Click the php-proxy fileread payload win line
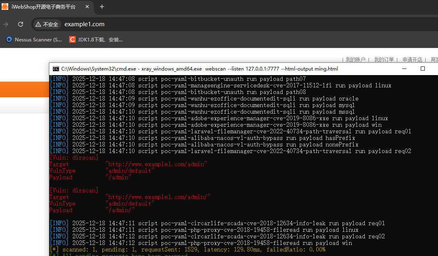Image resolution: width=438 pixels, height=256 pixels. tap(201, 243)
